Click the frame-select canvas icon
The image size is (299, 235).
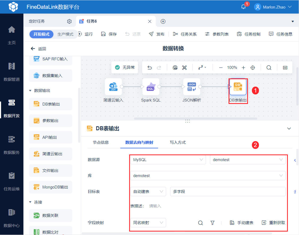(x=184, y=68)
